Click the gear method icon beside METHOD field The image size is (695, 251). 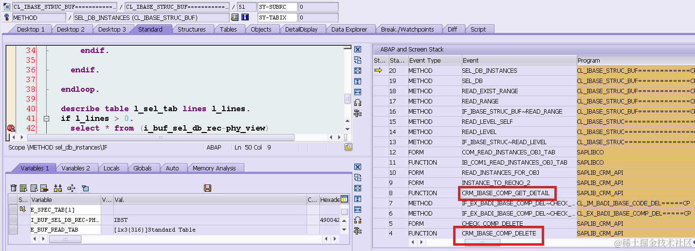tap(7, 17)
